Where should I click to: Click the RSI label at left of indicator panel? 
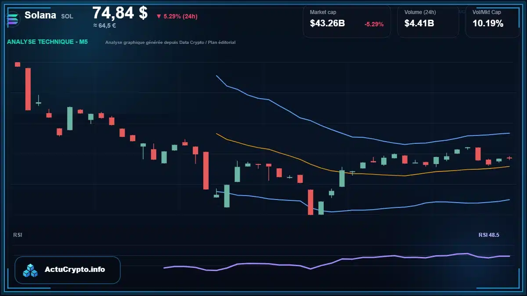18,235
